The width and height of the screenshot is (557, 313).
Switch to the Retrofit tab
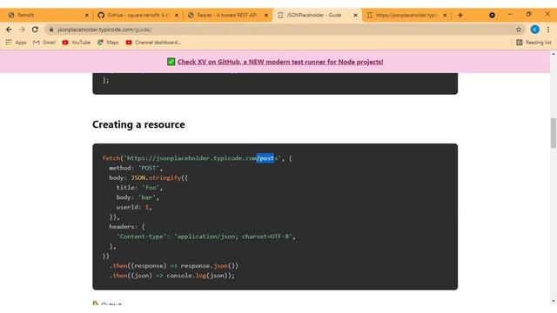click(x=48, y=15)
